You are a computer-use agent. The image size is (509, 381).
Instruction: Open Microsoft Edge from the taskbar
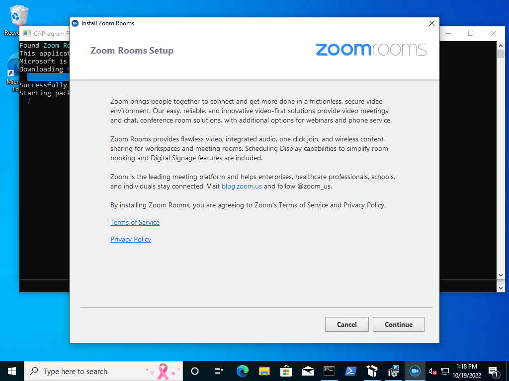coord(242,371)
